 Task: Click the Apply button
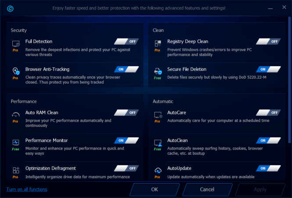260,189
